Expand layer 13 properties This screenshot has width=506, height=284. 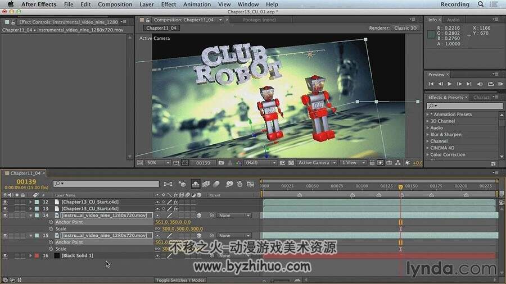[31, 209]
